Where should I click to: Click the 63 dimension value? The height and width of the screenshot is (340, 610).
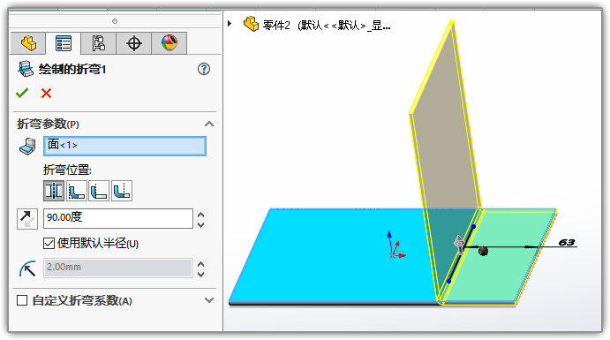(567, 242)
